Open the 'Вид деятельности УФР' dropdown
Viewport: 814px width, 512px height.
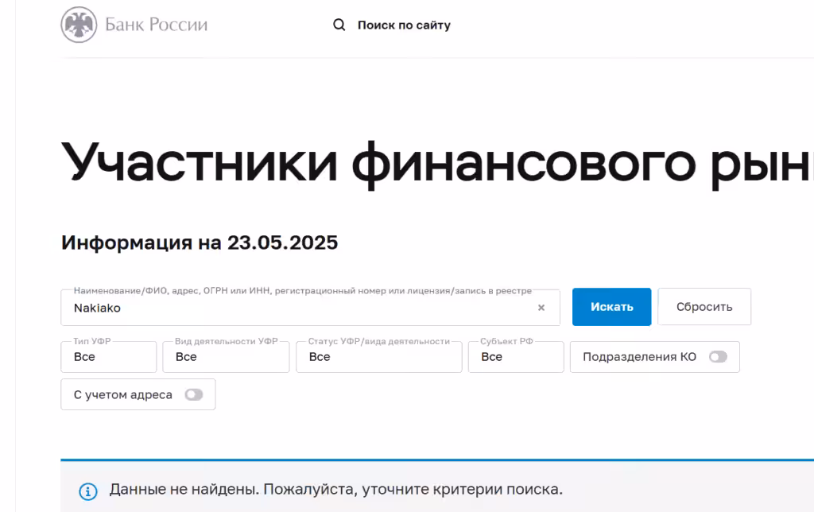coord(226,357)
